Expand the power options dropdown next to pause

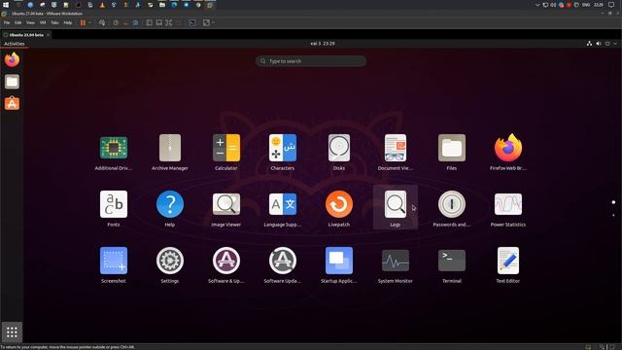[89, 22]
